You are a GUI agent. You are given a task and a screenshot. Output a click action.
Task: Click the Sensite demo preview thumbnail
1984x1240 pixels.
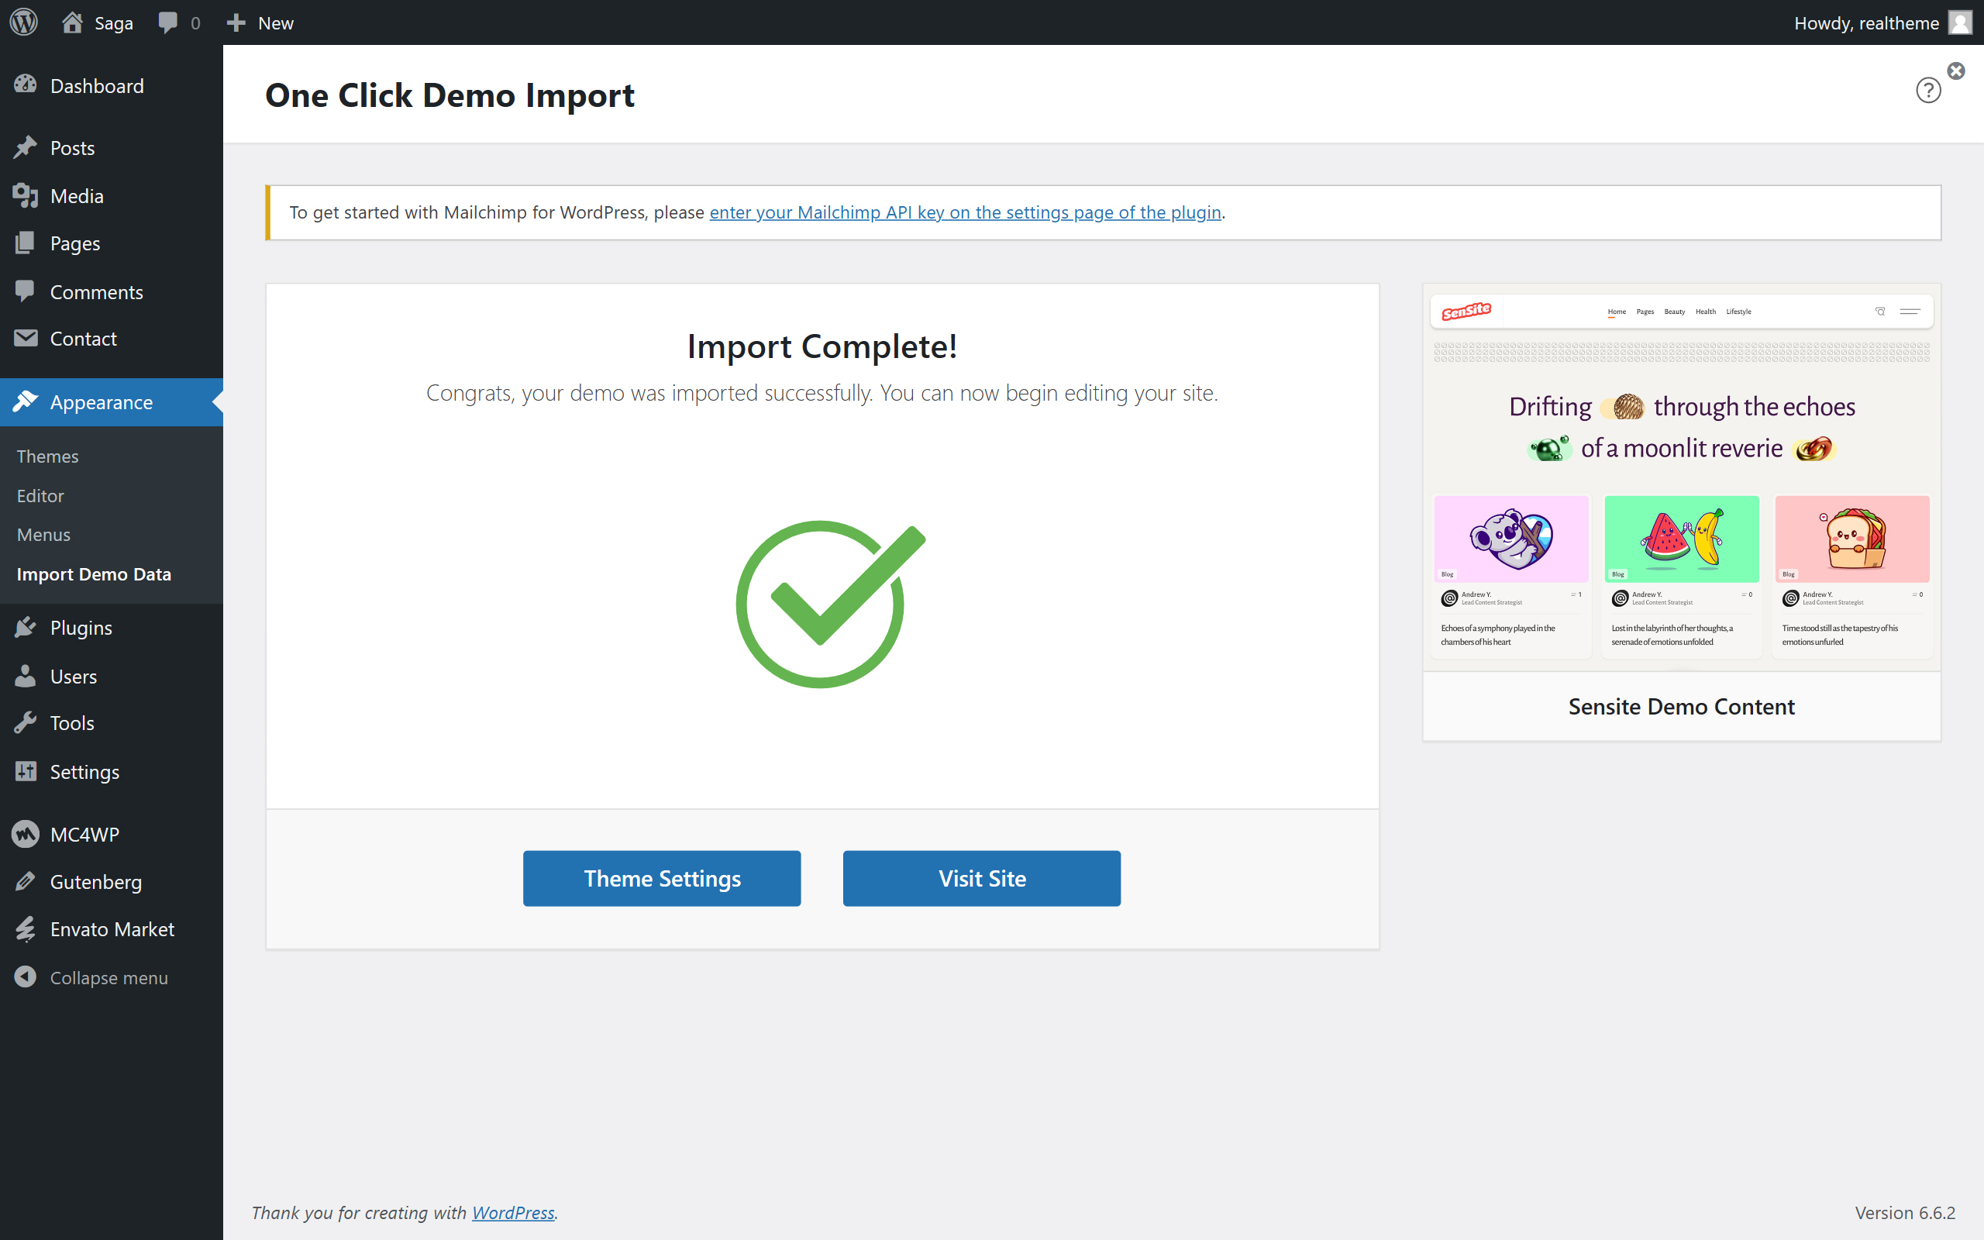[1681, 477]
